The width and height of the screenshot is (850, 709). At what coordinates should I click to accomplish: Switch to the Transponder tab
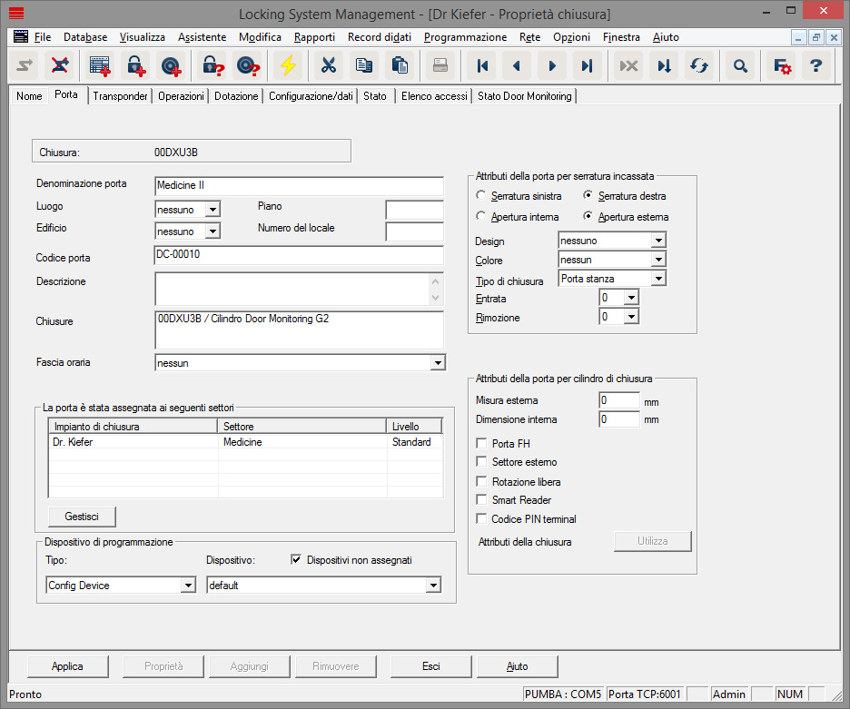[x=120, y=96]
